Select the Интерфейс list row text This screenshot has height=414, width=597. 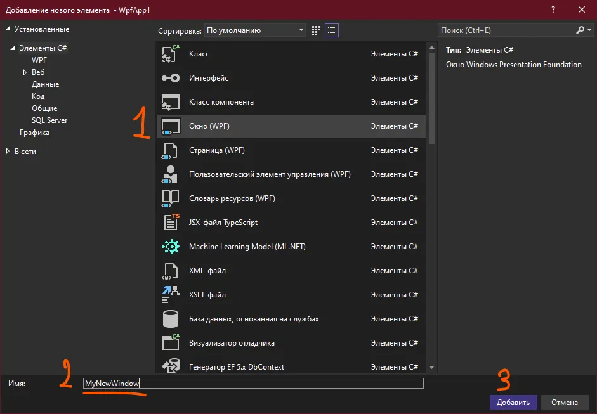(209, 78)
